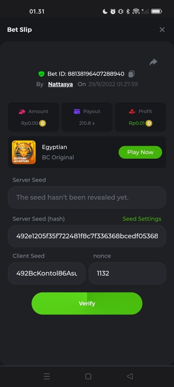Image resolution: width=174 pixels, height=387 pixels.
Task: Tap the Android home square button
Action: coord(88,376)
